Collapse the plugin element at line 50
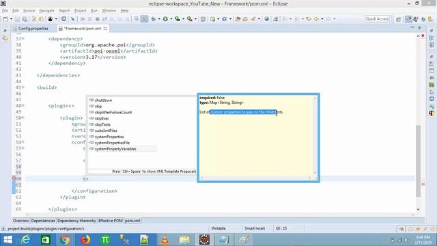 pos(23,118)
